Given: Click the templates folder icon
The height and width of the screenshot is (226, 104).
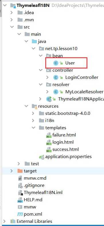Looking at the screenshot, I should click(42, 128).
